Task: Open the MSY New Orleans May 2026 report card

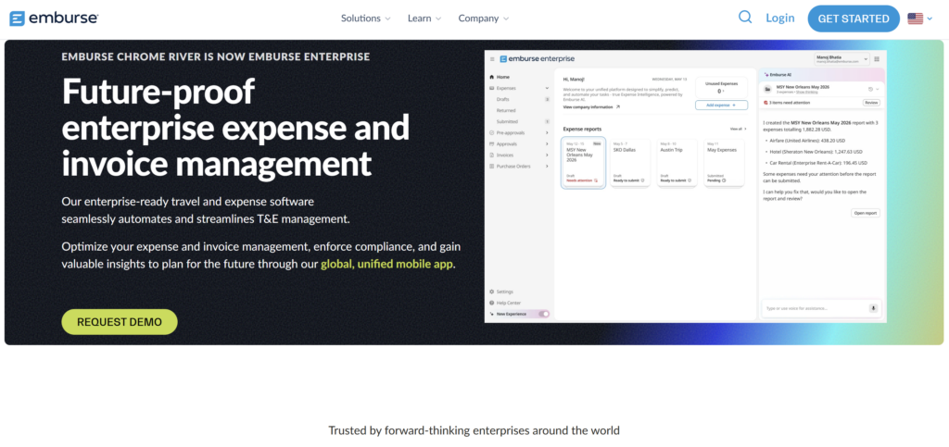Action: click(x=583, y=163)
